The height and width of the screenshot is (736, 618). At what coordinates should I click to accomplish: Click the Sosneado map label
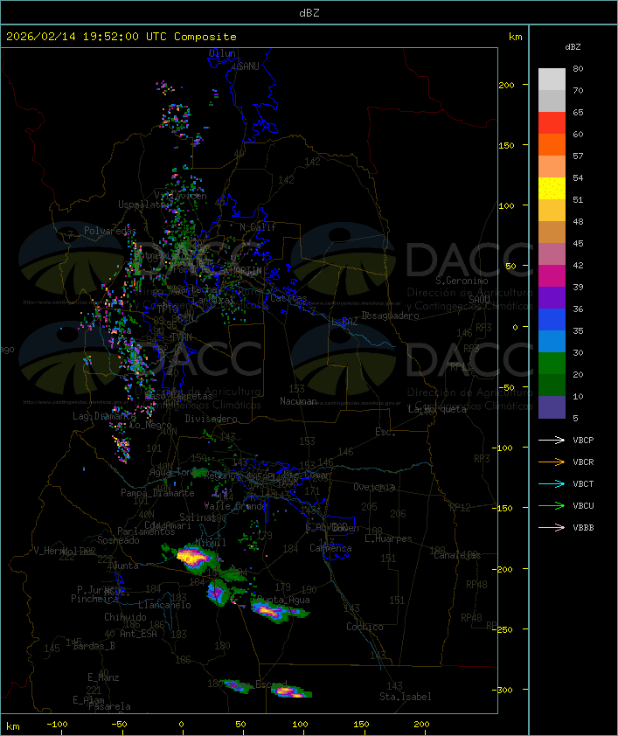coord(118,540)
